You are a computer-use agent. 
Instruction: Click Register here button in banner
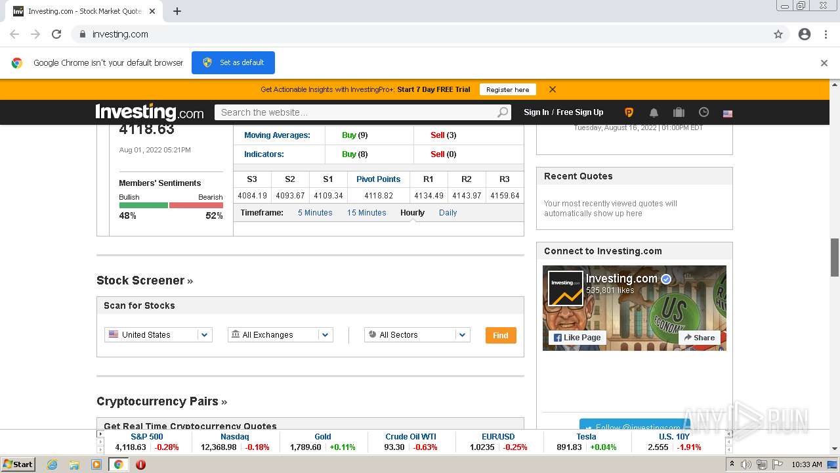pyautogui.click(x=508, y=89)
